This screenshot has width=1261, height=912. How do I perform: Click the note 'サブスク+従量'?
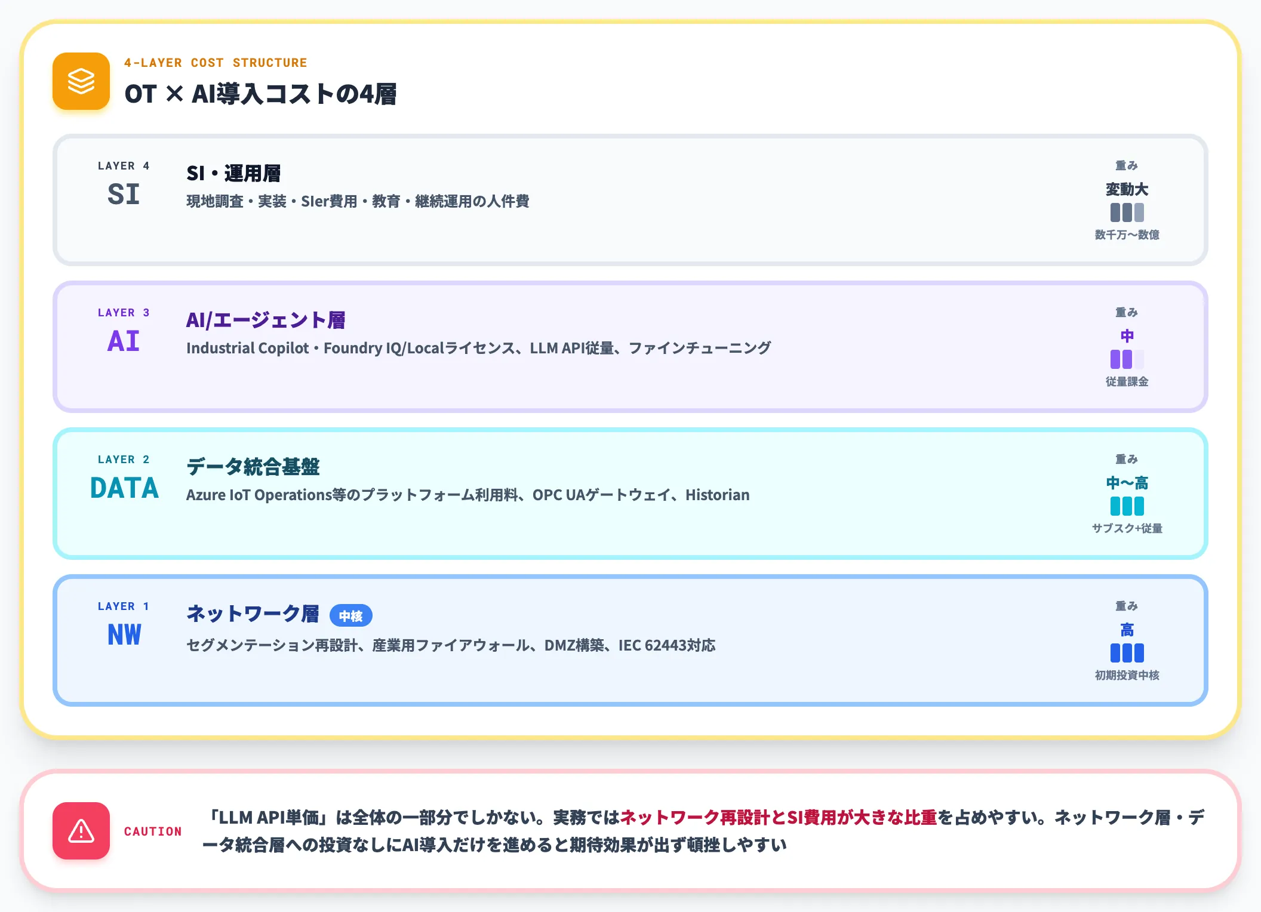click(x=1127, y=529)
